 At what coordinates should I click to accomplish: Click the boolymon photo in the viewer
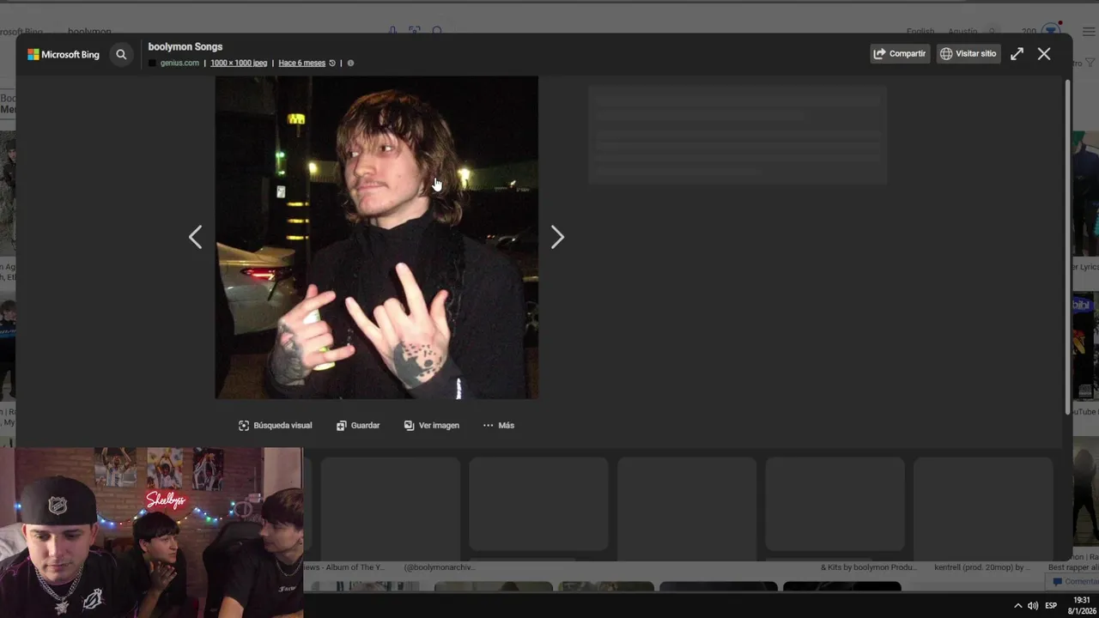coord(376,237)
